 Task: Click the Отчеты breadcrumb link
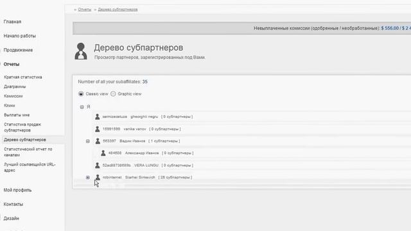84,10
